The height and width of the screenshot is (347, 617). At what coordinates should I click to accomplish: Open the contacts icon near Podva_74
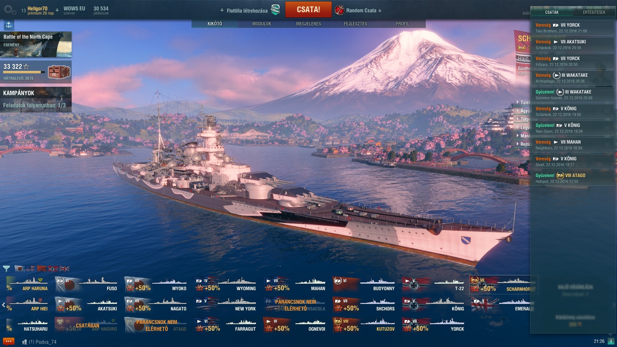tap(24, 342)
